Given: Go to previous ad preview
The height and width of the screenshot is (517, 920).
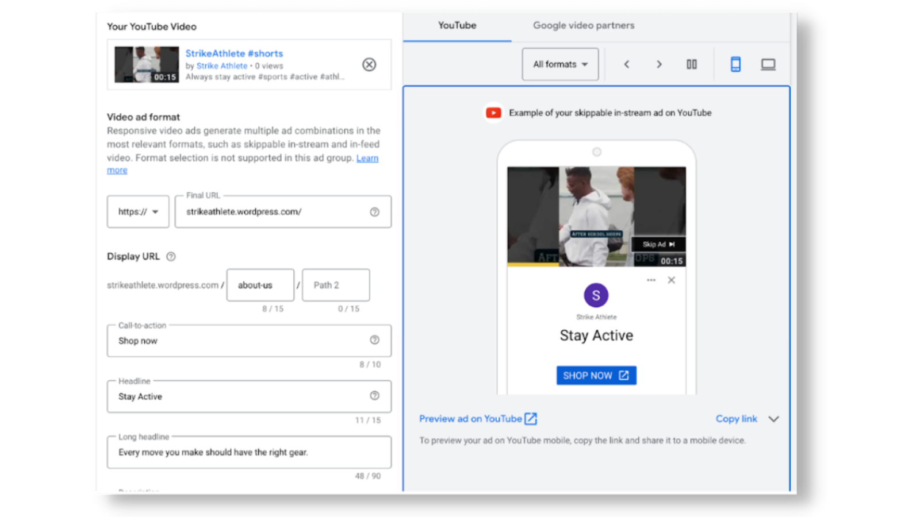Looking at the screenshot, I should [x=627, y=64].
